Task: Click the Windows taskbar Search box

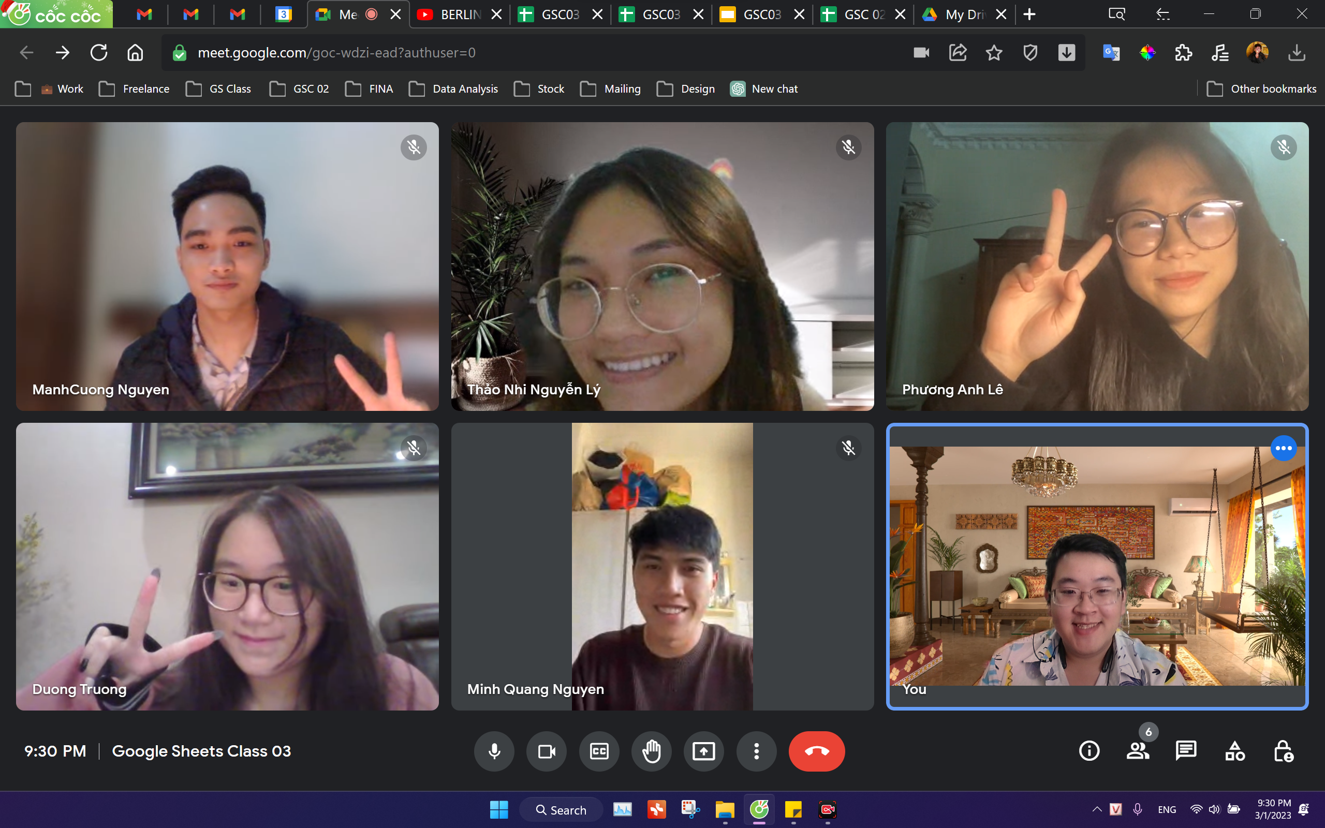Action: point(561,810)
